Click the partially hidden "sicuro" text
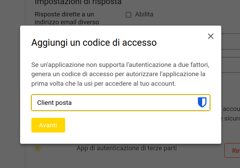 coord(231,118)
